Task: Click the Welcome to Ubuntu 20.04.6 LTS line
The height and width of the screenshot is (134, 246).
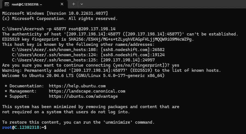Action: pos(83,76)
